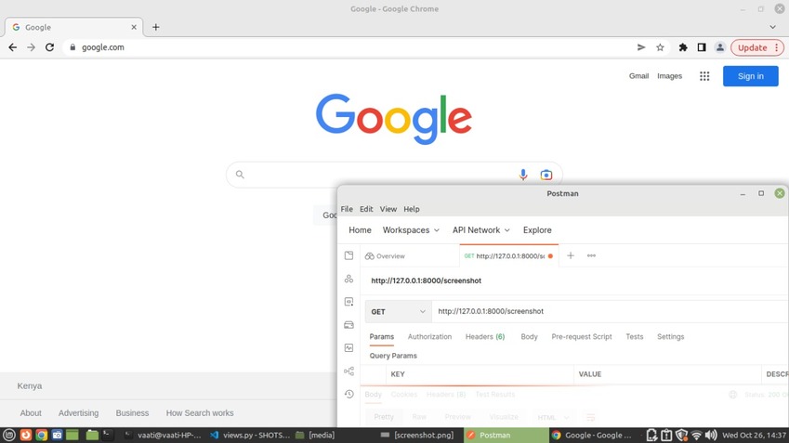Open Monitors icon in Postman sidebar
The image size is (789, 443).
[x=348, y=348]
